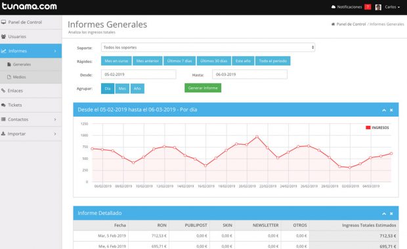Select Medios submenu item
Viewport: 407px width, 249px height.
[x=31, y=77]
